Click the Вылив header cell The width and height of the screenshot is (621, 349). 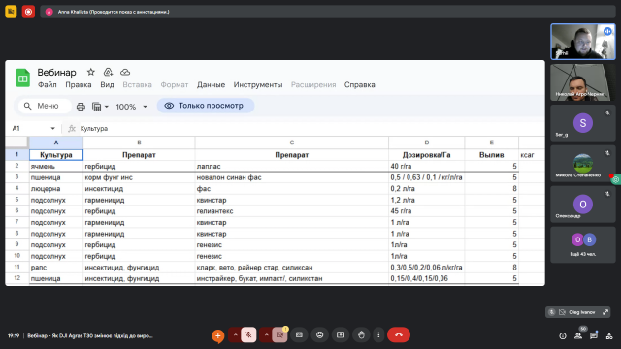(492, 155)
